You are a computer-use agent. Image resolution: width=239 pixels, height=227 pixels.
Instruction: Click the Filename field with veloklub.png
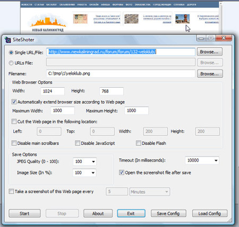pos(121,73)
